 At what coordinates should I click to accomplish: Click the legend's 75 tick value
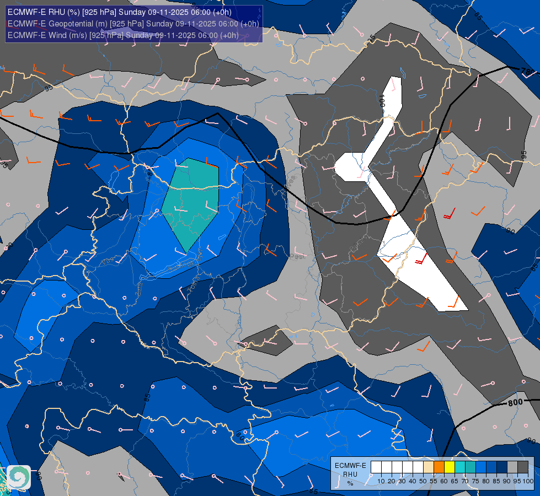[x=475, y=481]
